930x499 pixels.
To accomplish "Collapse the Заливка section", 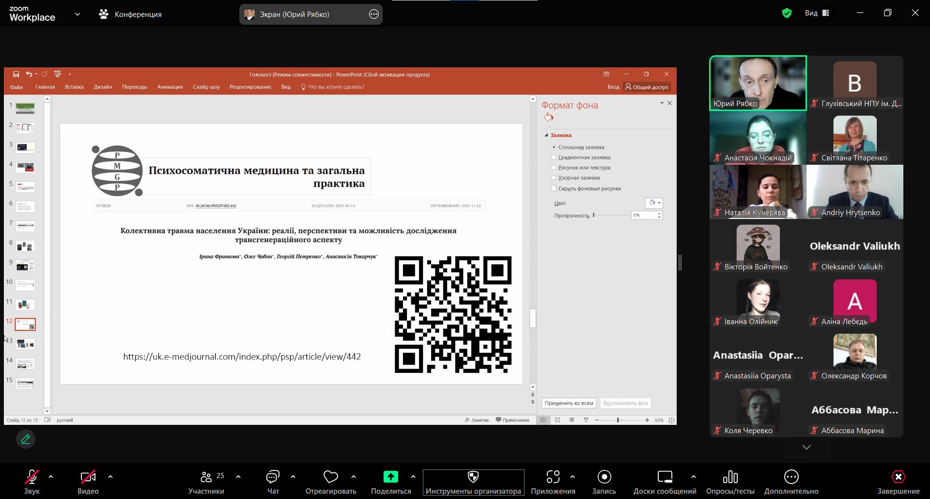I will coord(546,135).
